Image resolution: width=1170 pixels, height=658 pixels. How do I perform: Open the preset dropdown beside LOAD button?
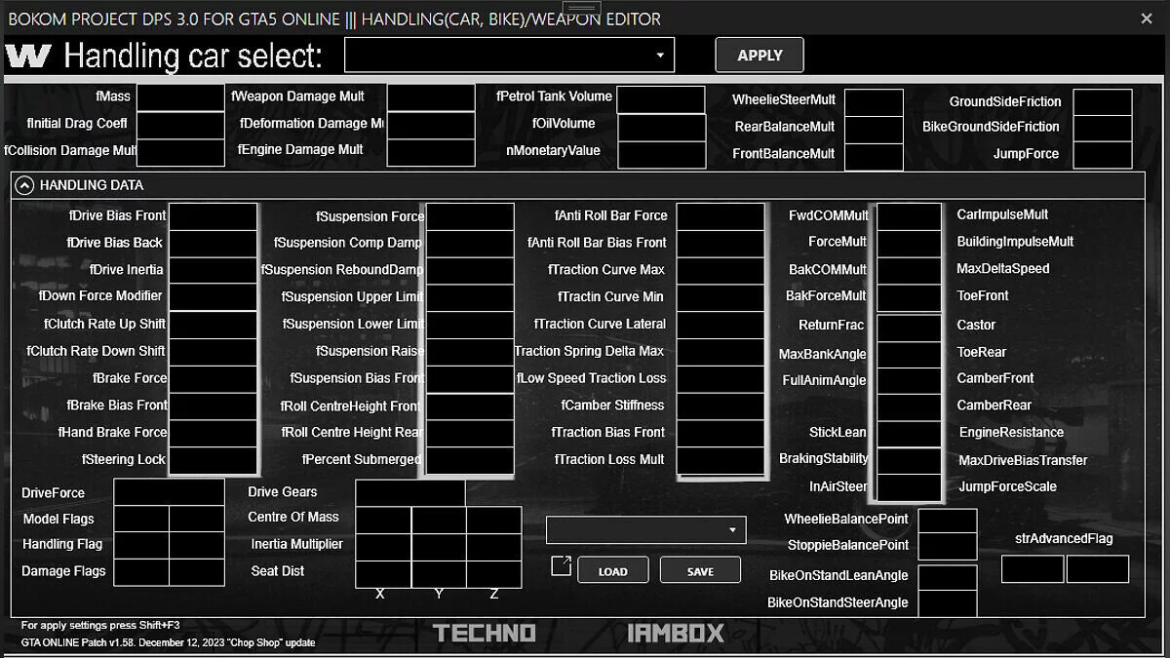point(645,530)
